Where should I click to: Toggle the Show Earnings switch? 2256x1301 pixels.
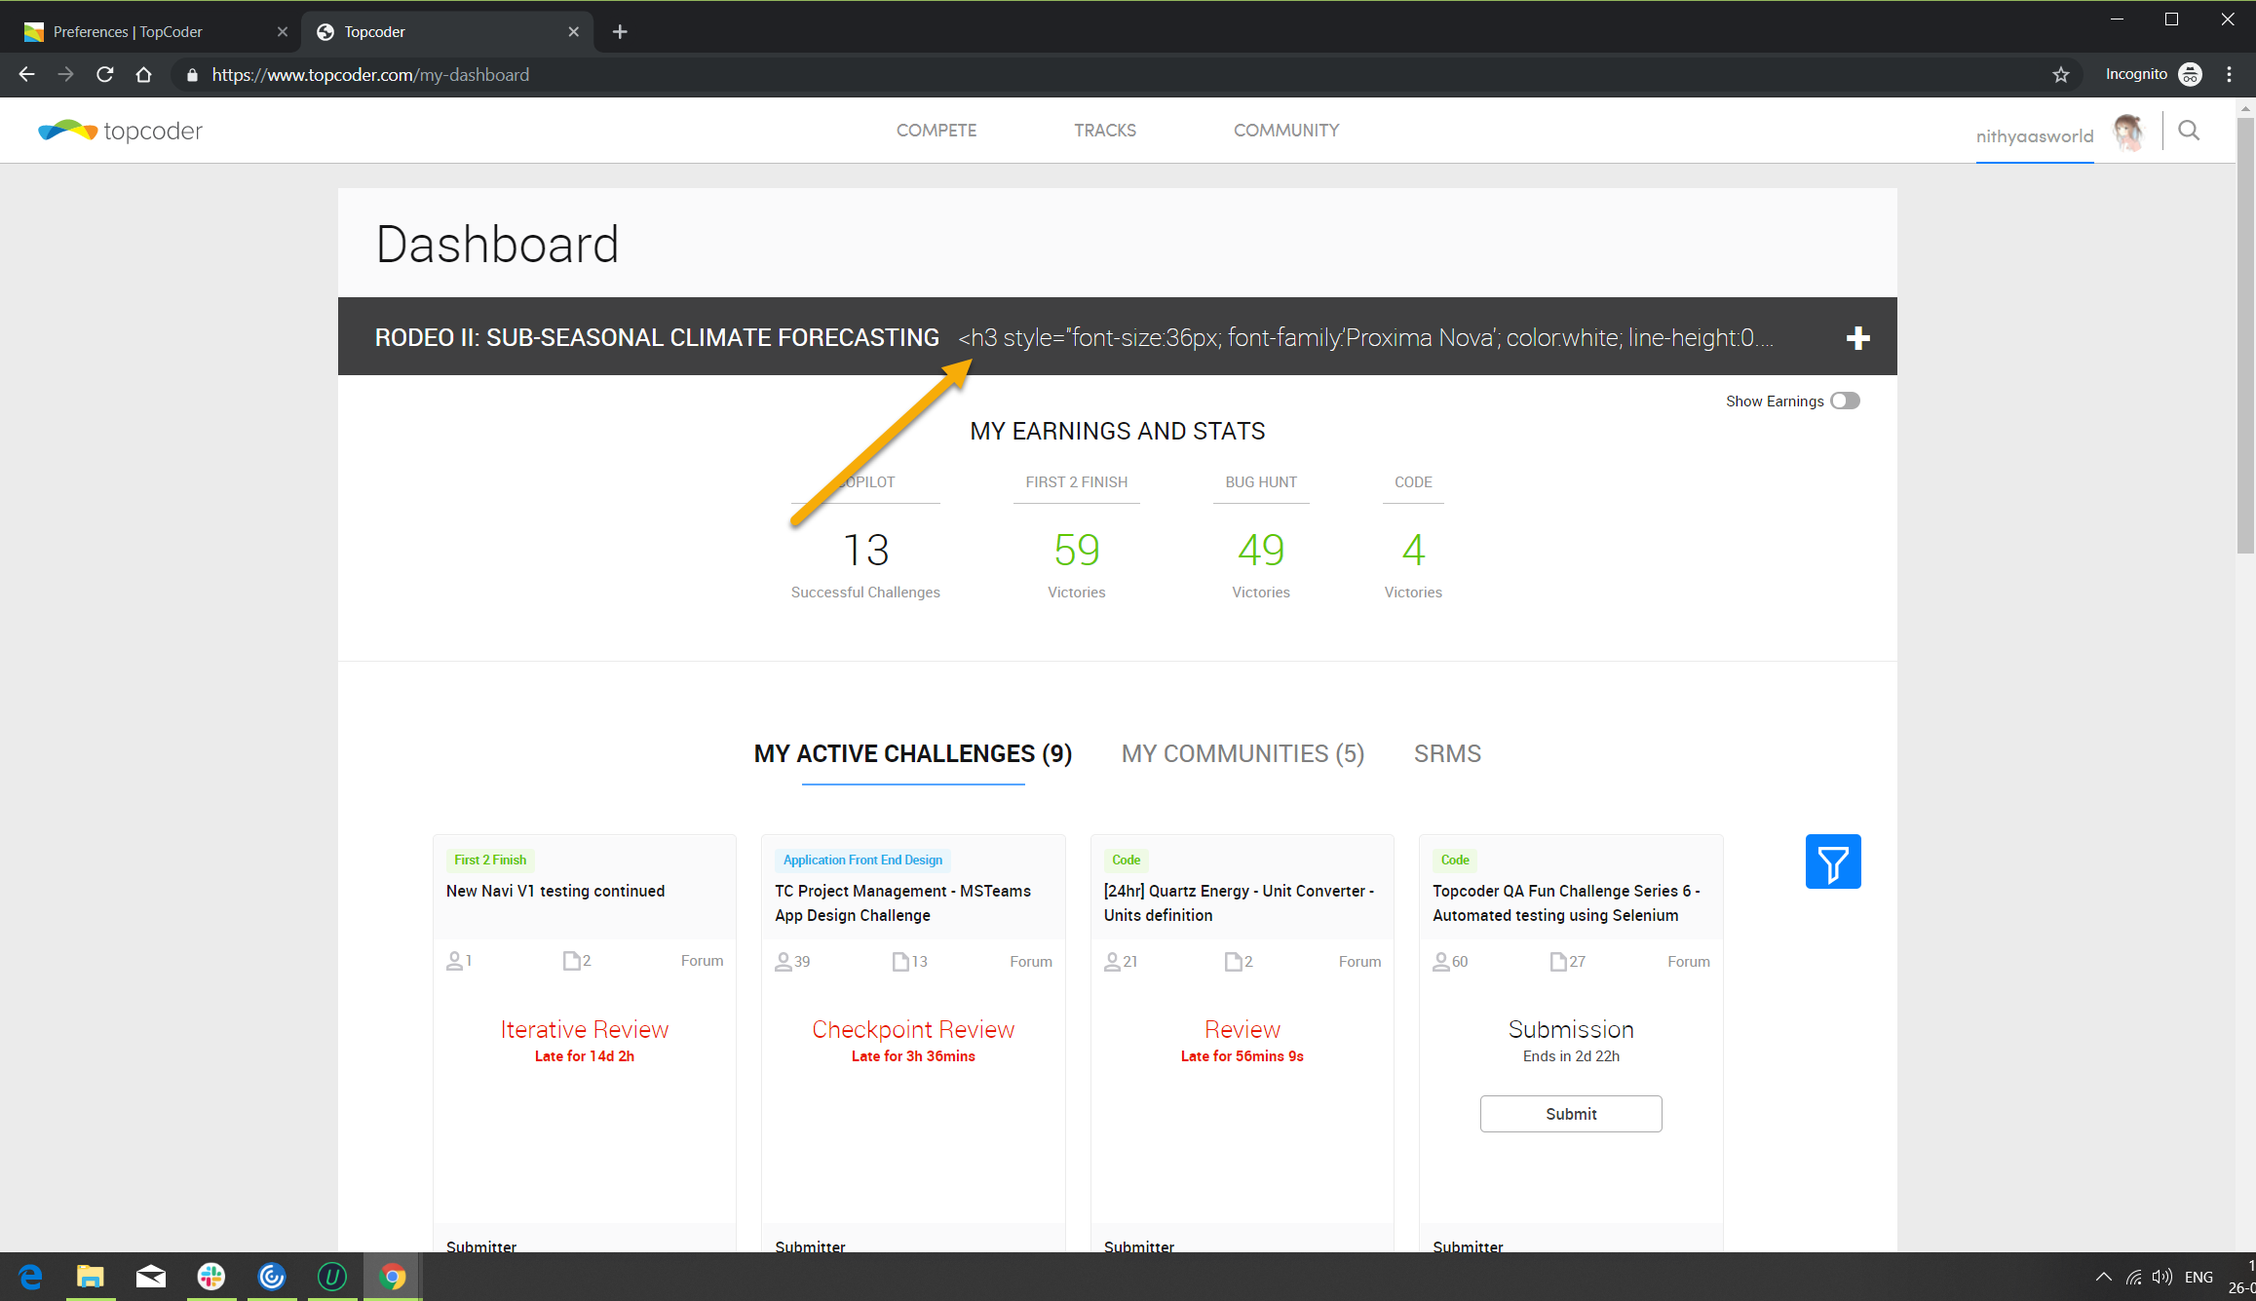(1844, 401)
